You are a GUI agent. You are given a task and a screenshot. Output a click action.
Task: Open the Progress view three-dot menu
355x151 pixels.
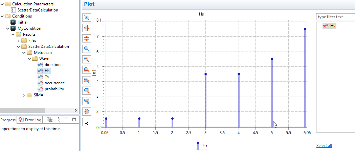pos(59,120)
